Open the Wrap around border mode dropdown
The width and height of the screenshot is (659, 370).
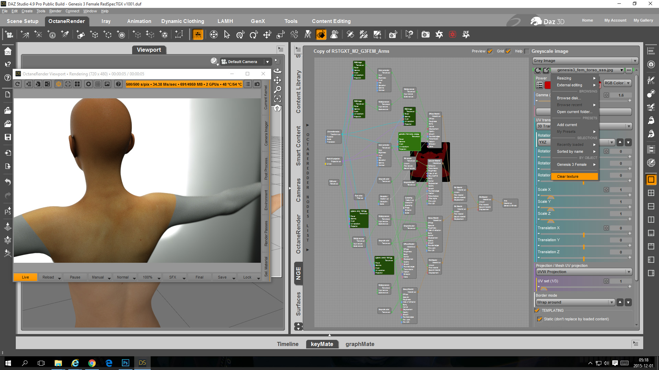[x=575, y=303]
